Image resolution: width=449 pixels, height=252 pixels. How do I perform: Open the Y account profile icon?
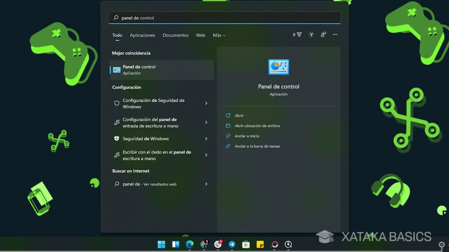coord(311,35)
